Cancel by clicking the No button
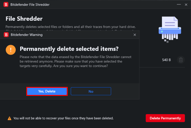The width and height of the screenshot is (191, 128). tap(91, 91)
